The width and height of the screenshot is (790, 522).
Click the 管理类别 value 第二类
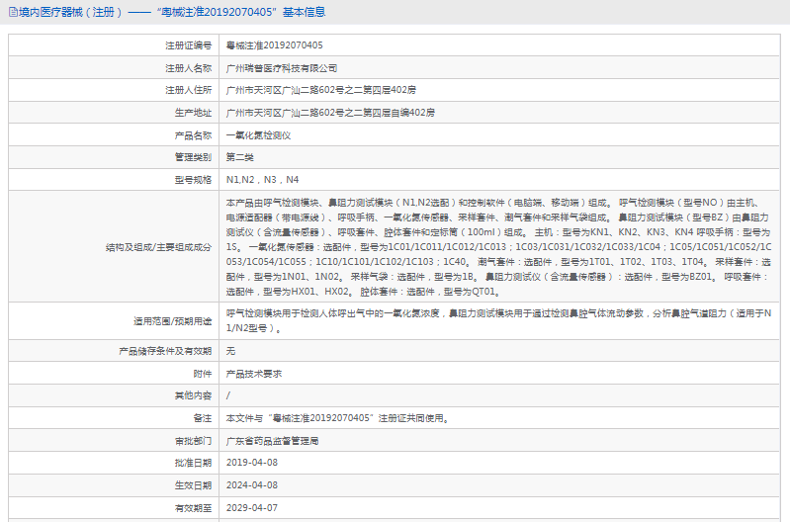[240, 157]
